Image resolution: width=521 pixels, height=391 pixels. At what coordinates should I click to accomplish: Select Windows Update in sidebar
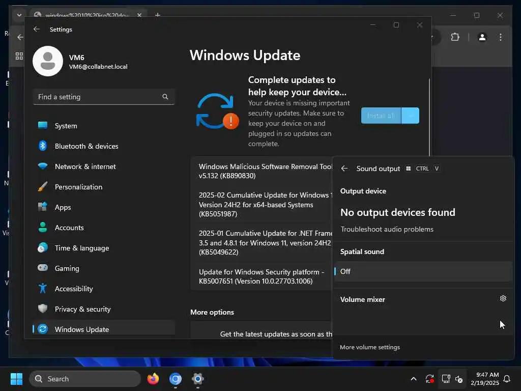[104, 329]
